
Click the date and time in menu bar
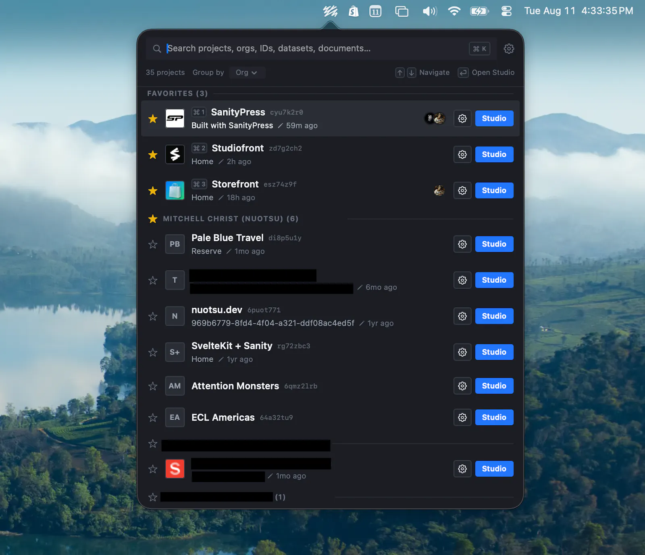(578, 11)
